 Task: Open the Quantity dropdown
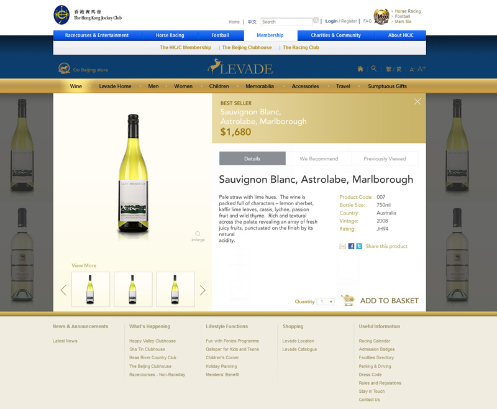[x=326, y=301]
